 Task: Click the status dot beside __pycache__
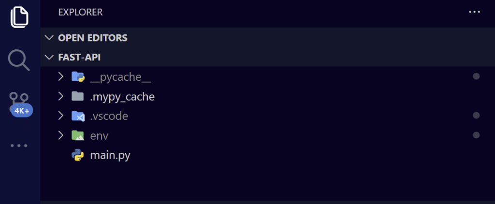pos(476,76)
